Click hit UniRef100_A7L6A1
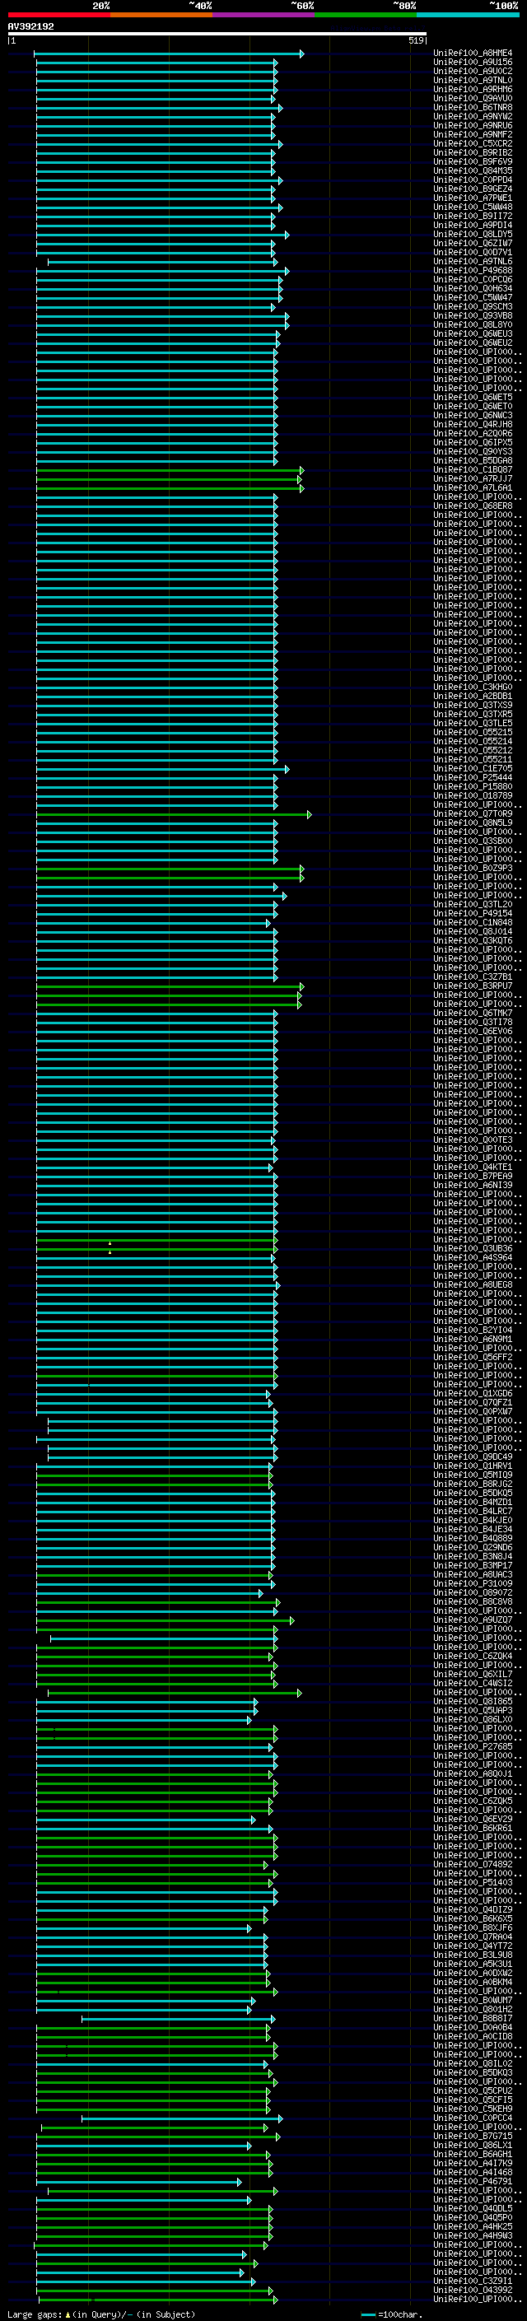 tap(473, 487)
